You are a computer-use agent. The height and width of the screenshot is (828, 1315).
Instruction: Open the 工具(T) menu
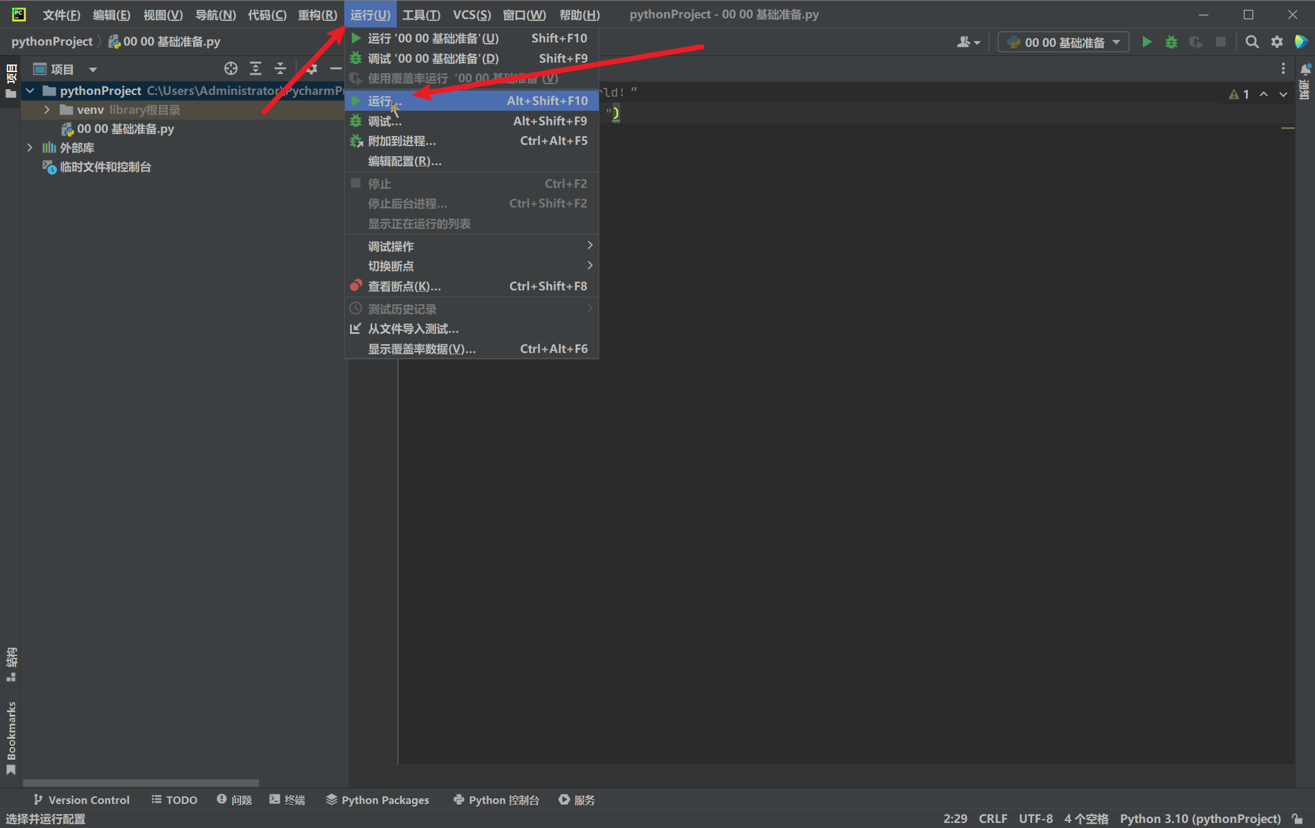point(421,15)
